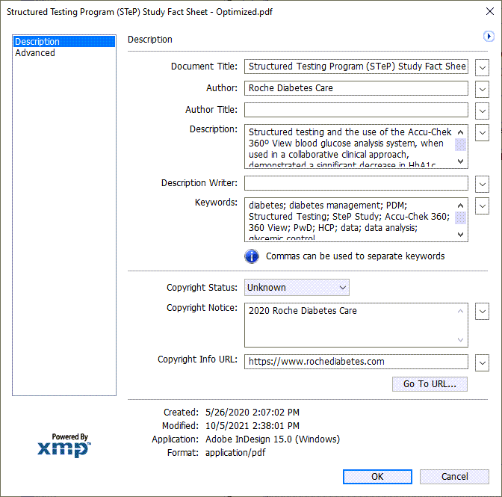Click the Document Title label
Viewport: 502px width, 497px height.
click(204, 67)
